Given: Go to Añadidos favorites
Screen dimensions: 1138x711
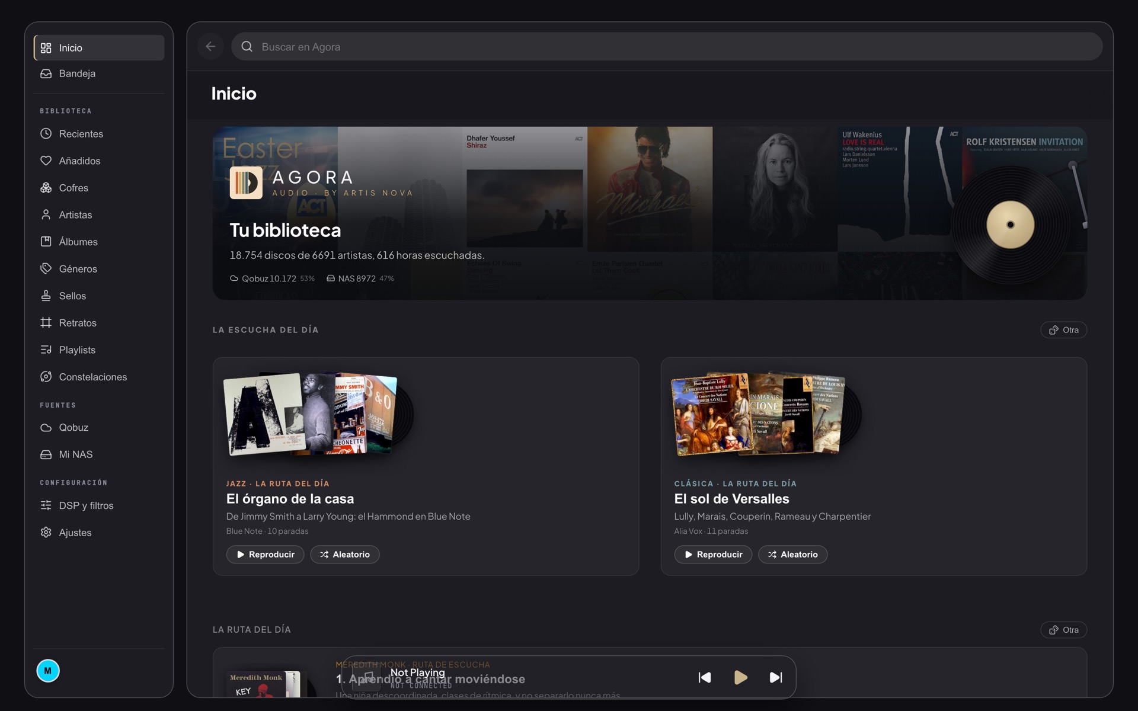Looking at the screenshot, I should click(x=99, y=161).
